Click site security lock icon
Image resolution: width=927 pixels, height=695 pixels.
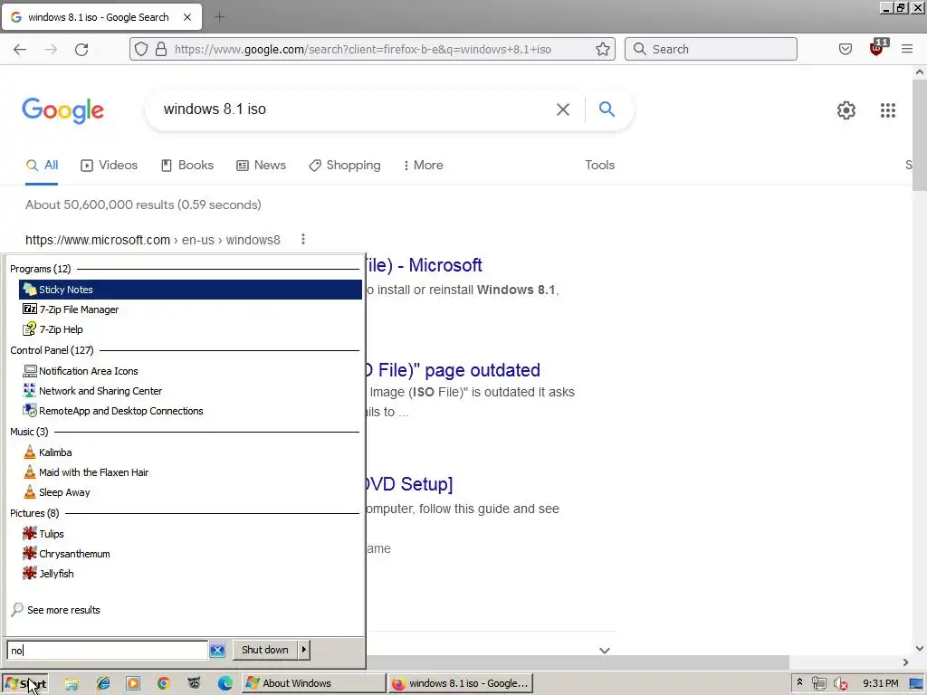click(x=161, y=49)
